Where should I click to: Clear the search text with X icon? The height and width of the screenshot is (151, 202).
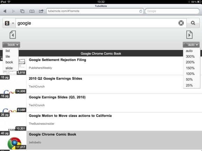[x=181, y=23]
